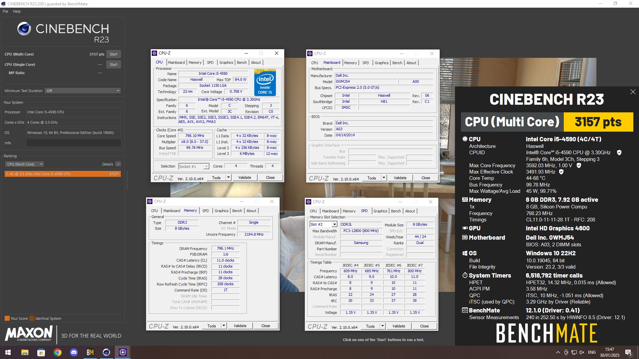Viewport: 639px width, 359px height.
Task: Click CPU-Z title icon of Memory window
Action: pyautogui.click(x=150, y=201)
